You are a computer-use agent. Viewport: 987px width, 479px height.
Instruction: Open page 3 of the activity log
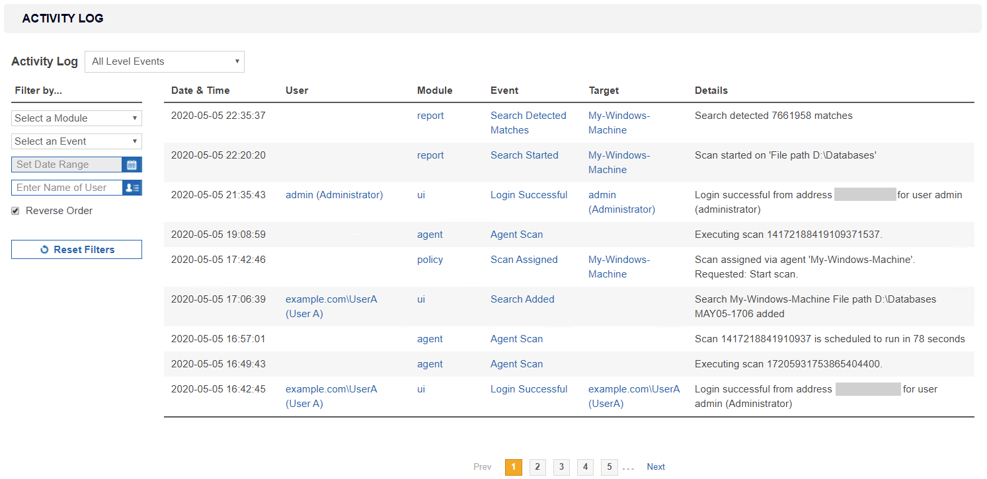click(x=561, y=466)
